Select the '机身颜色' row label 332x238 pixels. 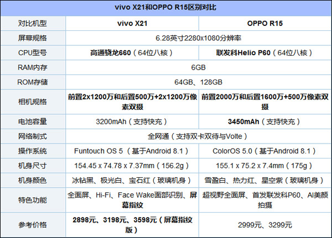33,181
